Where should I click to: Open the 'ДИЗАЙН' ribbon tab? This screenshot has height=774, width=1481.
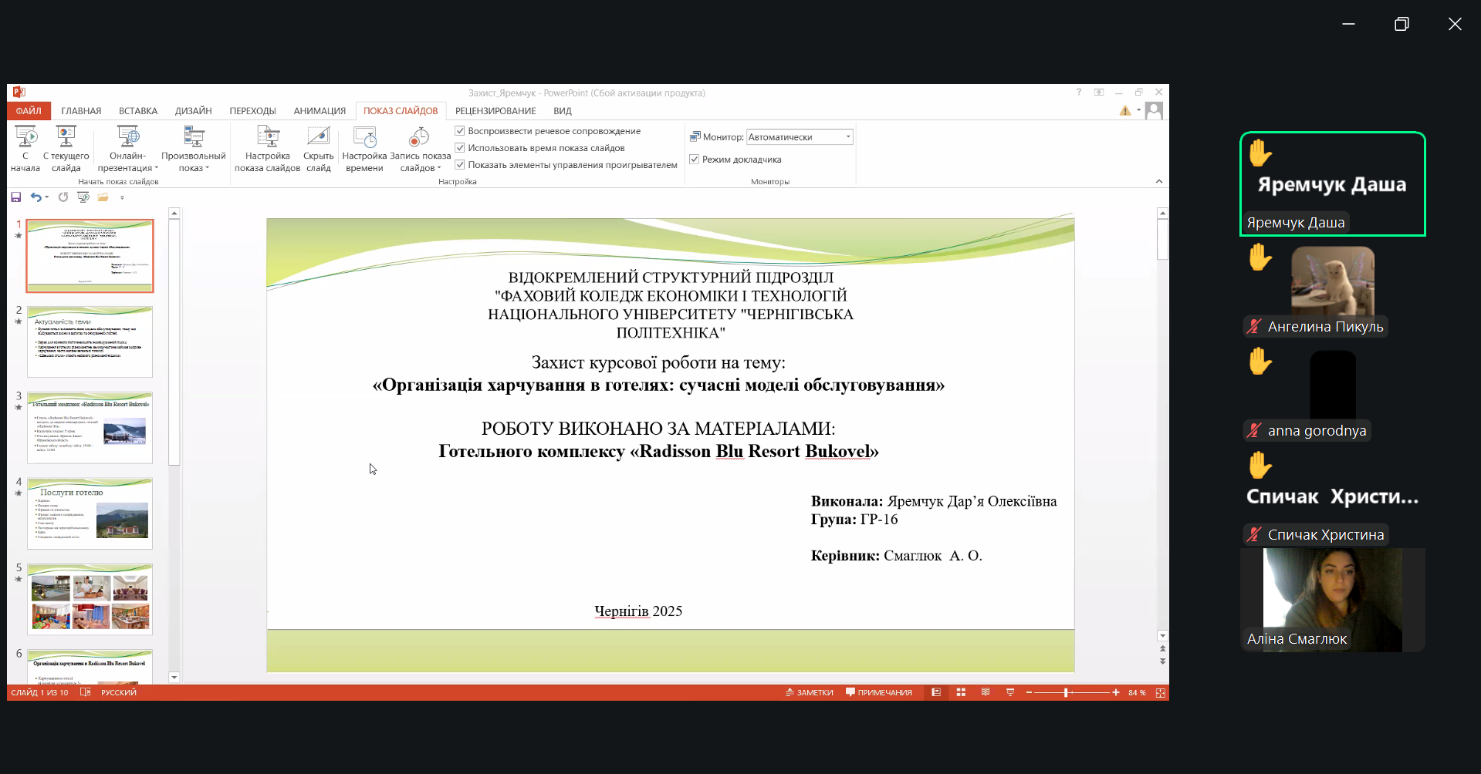coord(193,111)
